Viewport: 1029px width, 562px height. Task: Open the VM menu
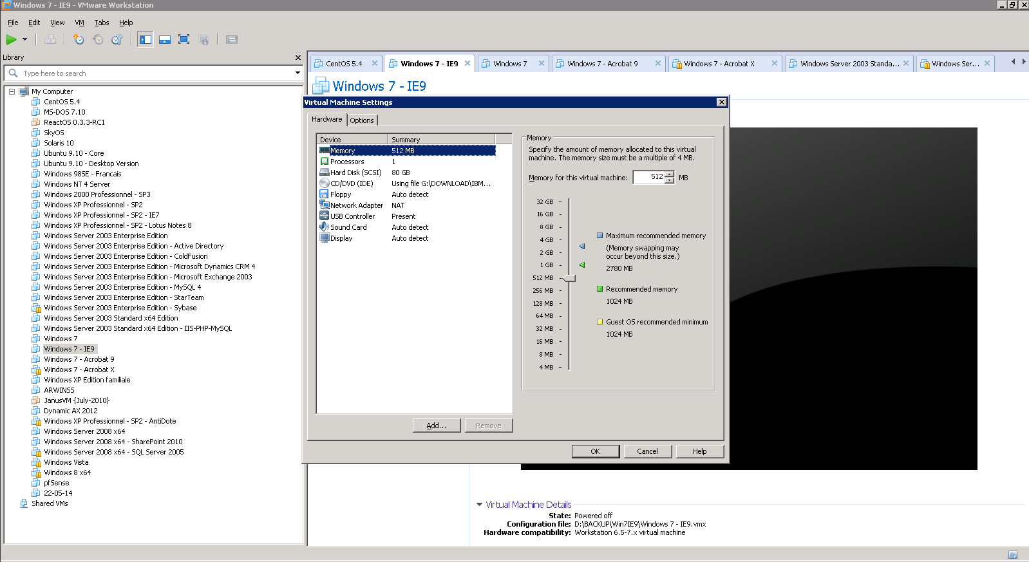pos(79,23)
